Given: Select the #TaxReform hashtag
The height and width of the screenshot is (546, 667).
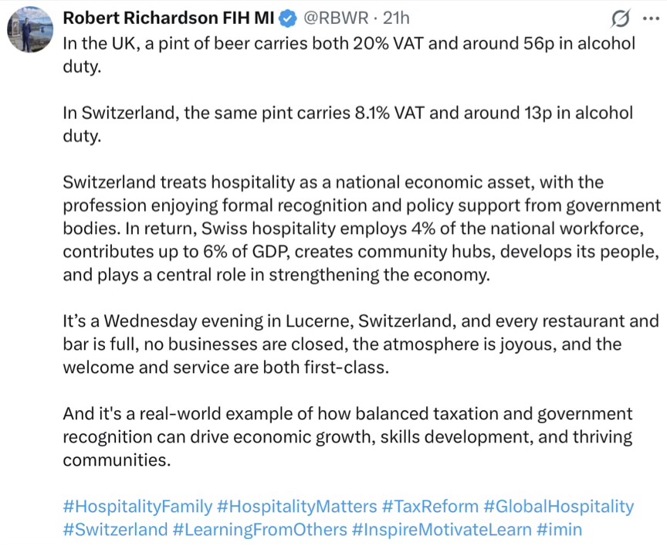Looking at the screenshot, I should coord(429,507).
